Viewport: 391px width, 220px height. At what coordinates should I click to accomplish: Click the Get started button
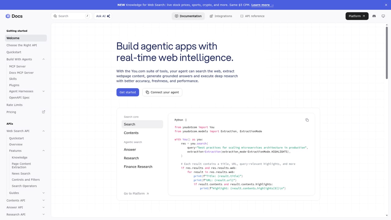[128, 92]
